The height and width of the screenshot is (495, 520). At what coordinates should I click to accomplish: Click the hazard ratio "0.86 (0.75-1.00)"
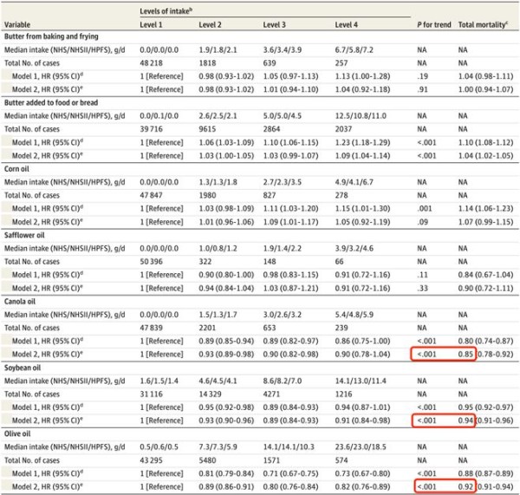click(362, 341)
